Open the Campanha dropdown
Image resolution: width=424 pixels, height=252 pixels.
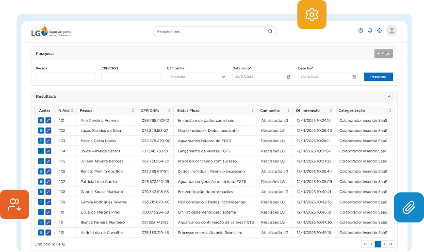(196, 77)
